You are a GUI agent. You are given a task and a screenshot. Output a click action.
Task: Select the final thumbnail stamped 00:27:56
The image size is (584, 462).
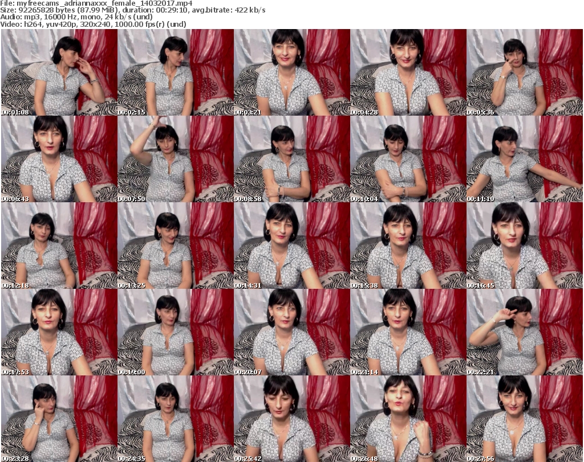[x=525, y=419]
